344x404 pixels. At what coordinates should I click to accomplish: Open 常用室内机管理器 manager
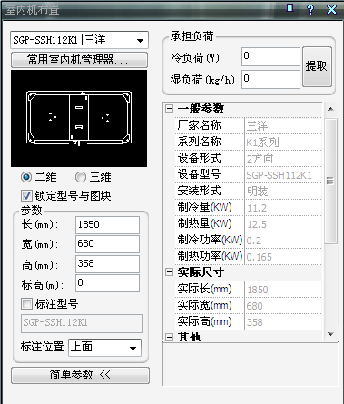coord(79,60)
